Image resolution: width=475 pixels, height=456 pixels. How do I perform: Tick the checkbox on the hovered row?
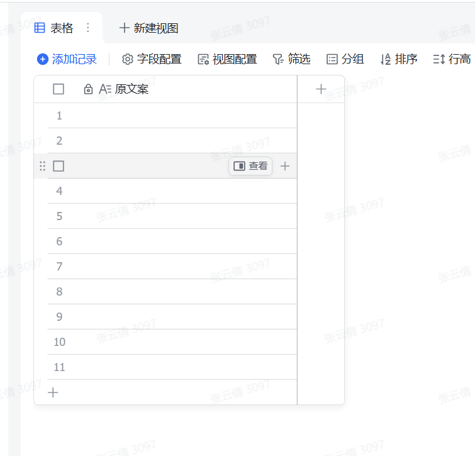point(59,166)
